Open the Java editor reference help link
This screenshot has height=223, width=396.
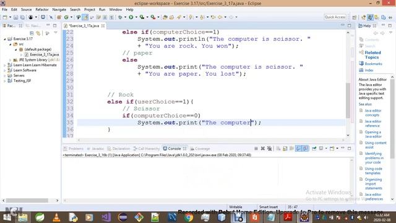coord(372,123)
